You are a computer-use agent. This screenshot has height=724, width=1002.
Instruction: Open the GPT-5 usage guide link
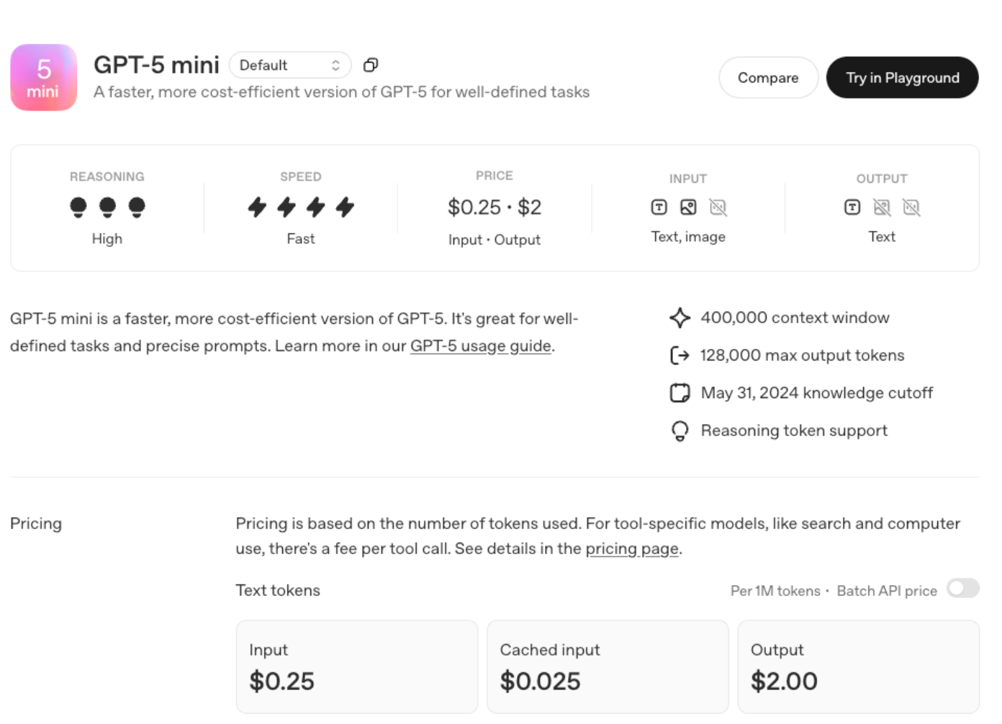481,346
